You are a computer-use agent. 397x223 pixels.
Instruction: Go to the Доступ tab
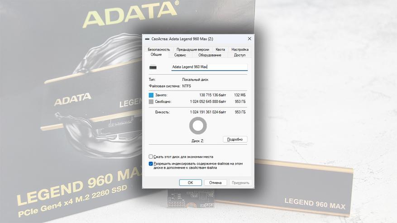coord(239,55)
